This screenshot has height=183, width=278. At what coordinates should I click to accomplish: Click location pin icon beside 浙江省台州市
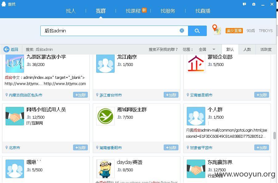pos(97,95)
